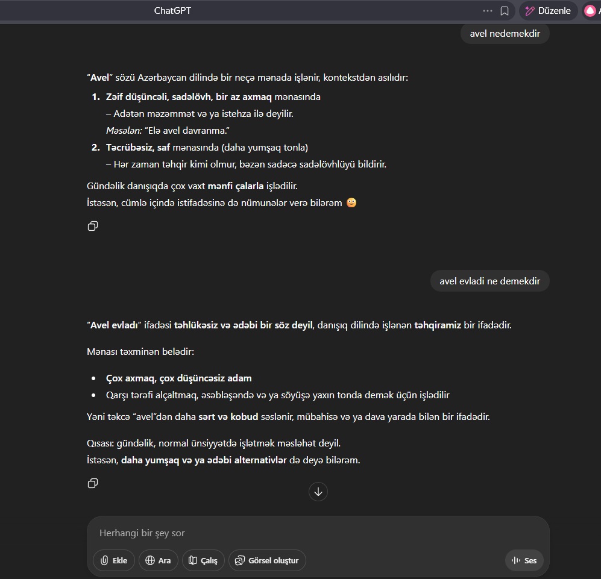Click the three-dots more options icon
Viewport: 601px width, 579px height.
click(487, 11)
